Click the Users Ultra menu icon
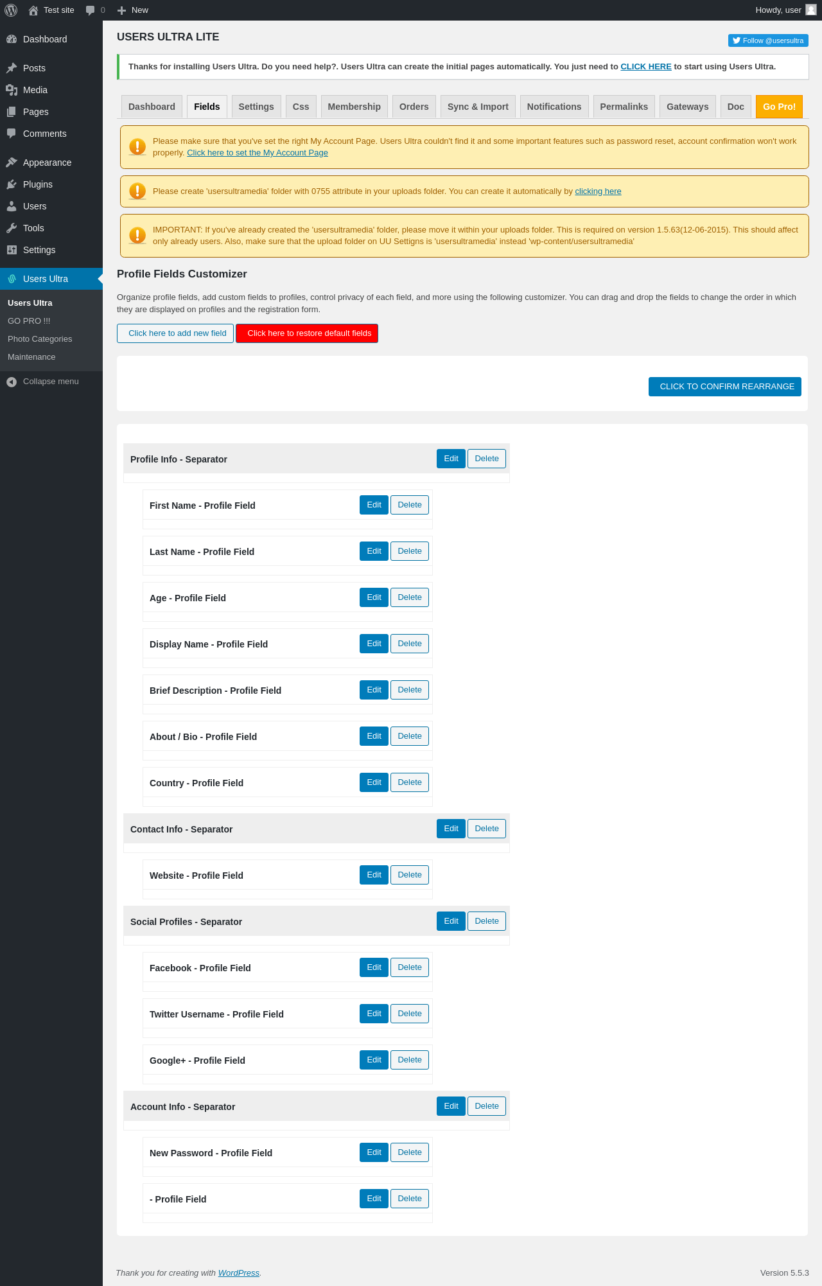 pyautogui.click(x=12, y=279)
